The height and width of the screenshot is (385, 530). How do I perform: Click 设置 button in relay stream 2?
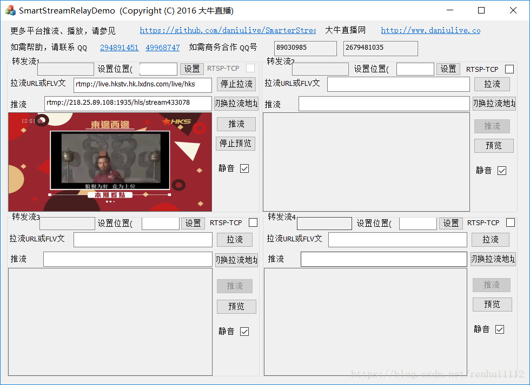pyautogui.click(x=448, y=69)
